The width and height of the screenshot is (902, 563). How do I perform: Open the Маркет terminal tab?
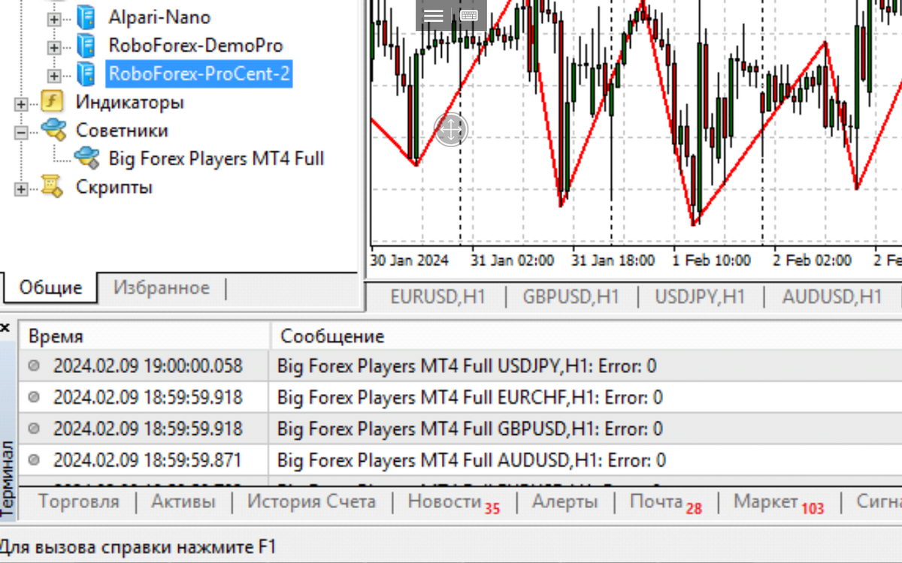coord(779,502)
